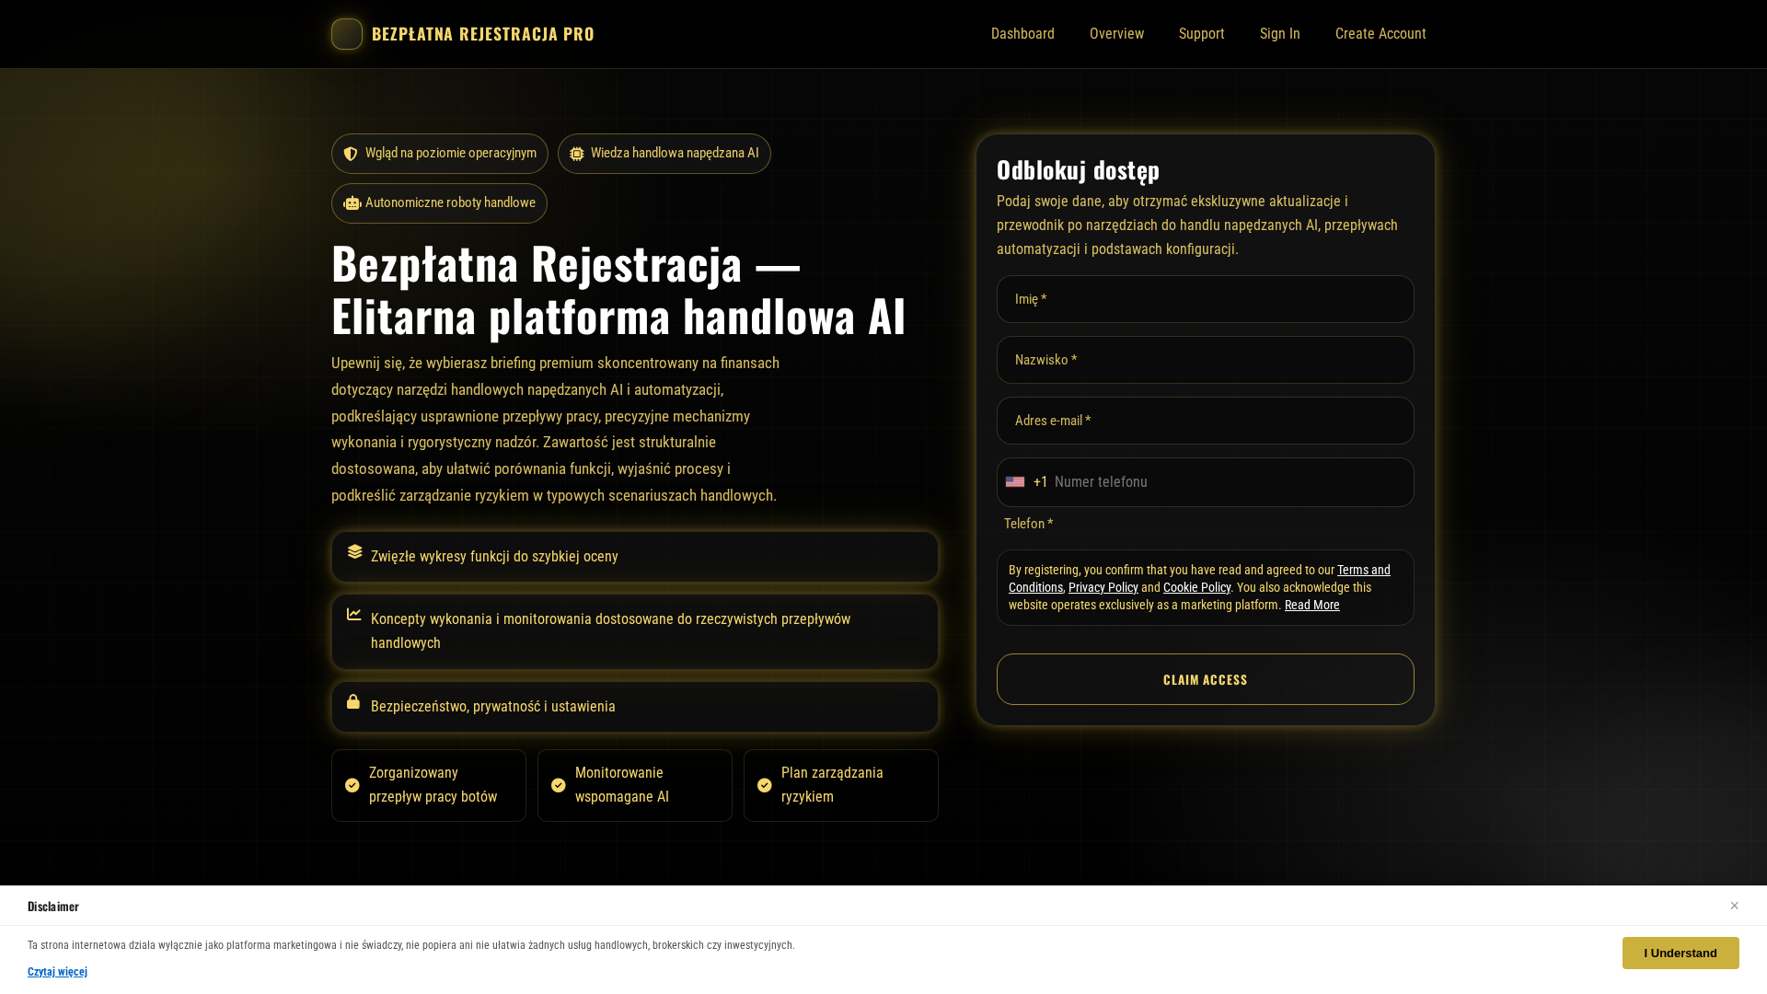Click the Disclaimer banner title
The image size is (1767, 994).
tap(53, 907)
